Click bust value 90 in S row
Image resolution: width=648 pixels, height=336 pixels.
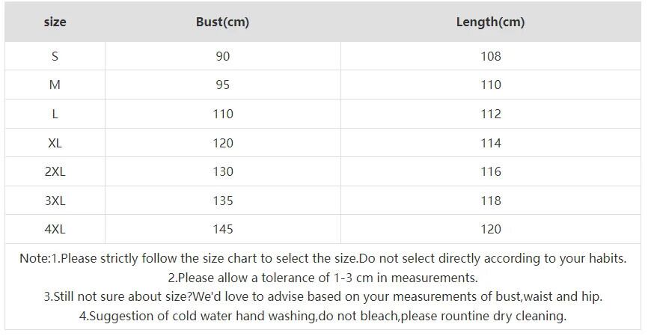tap(222, 56)
